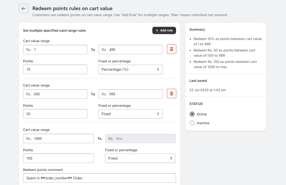Select the Inactive status radio button

[192, 123]
